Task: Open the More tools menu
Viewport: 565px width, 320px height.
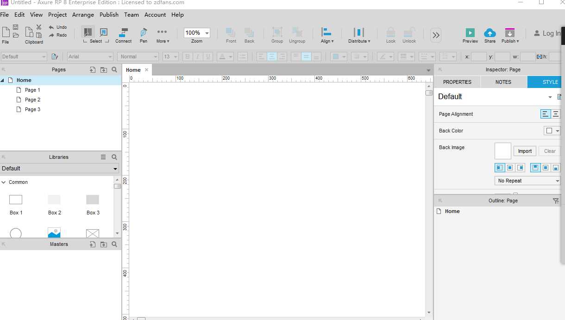Action: click(x=162, y=35)
